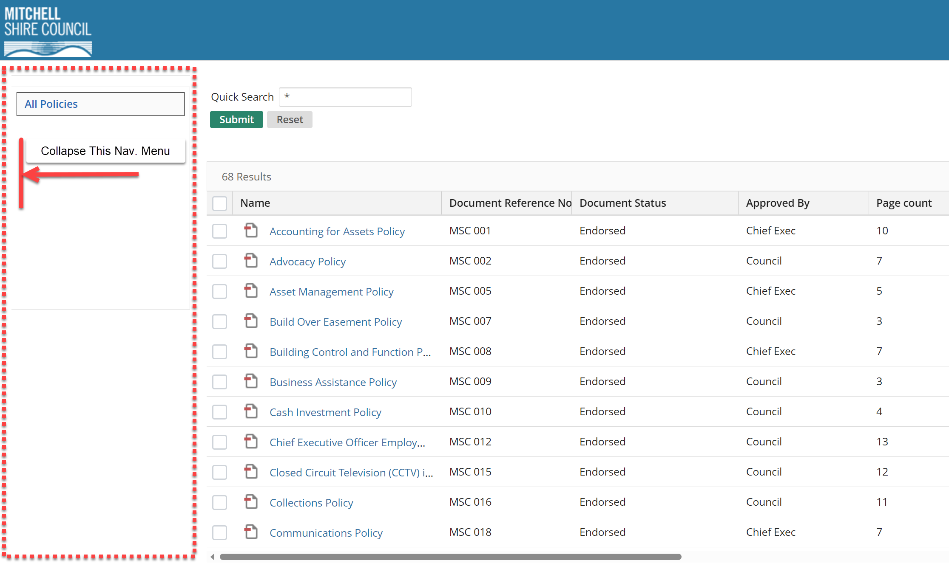Click PDF icon beside Accounting for Assets Policy
Image resolution: width=949 pixels, height=566 pixels.
[251, 231]
